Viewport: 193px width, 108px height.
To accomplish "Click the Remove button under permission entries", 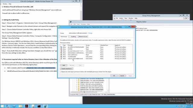I will point(72,65).
